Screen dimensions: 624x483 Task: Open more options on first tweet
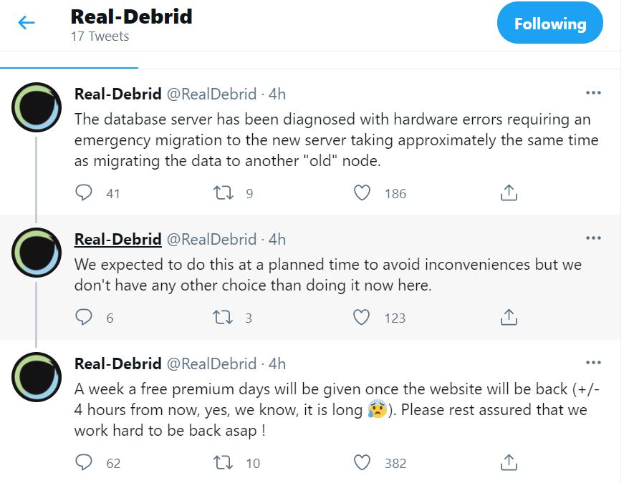point(593,93)
